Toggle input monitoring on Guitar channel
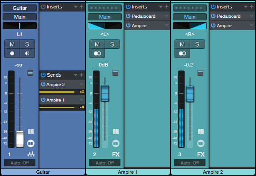This screenshot has width=256, height=176. click(x=27, y=53)
